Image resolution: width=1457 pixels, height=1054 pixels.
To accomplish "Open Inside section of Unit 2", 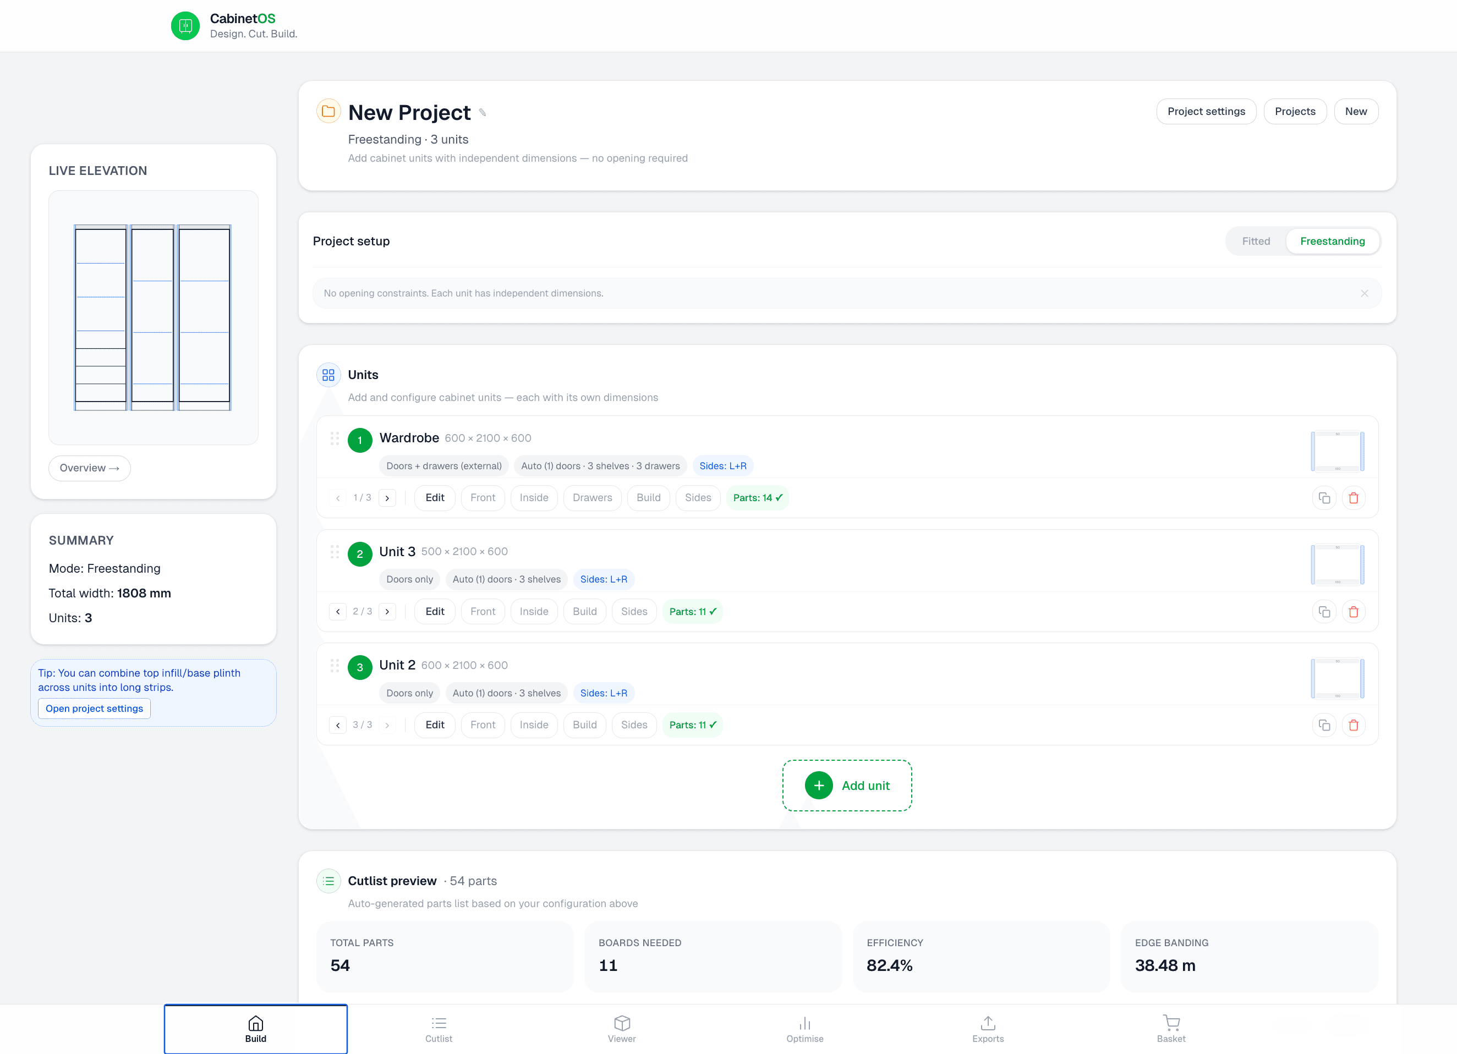I will pos(534,725).
